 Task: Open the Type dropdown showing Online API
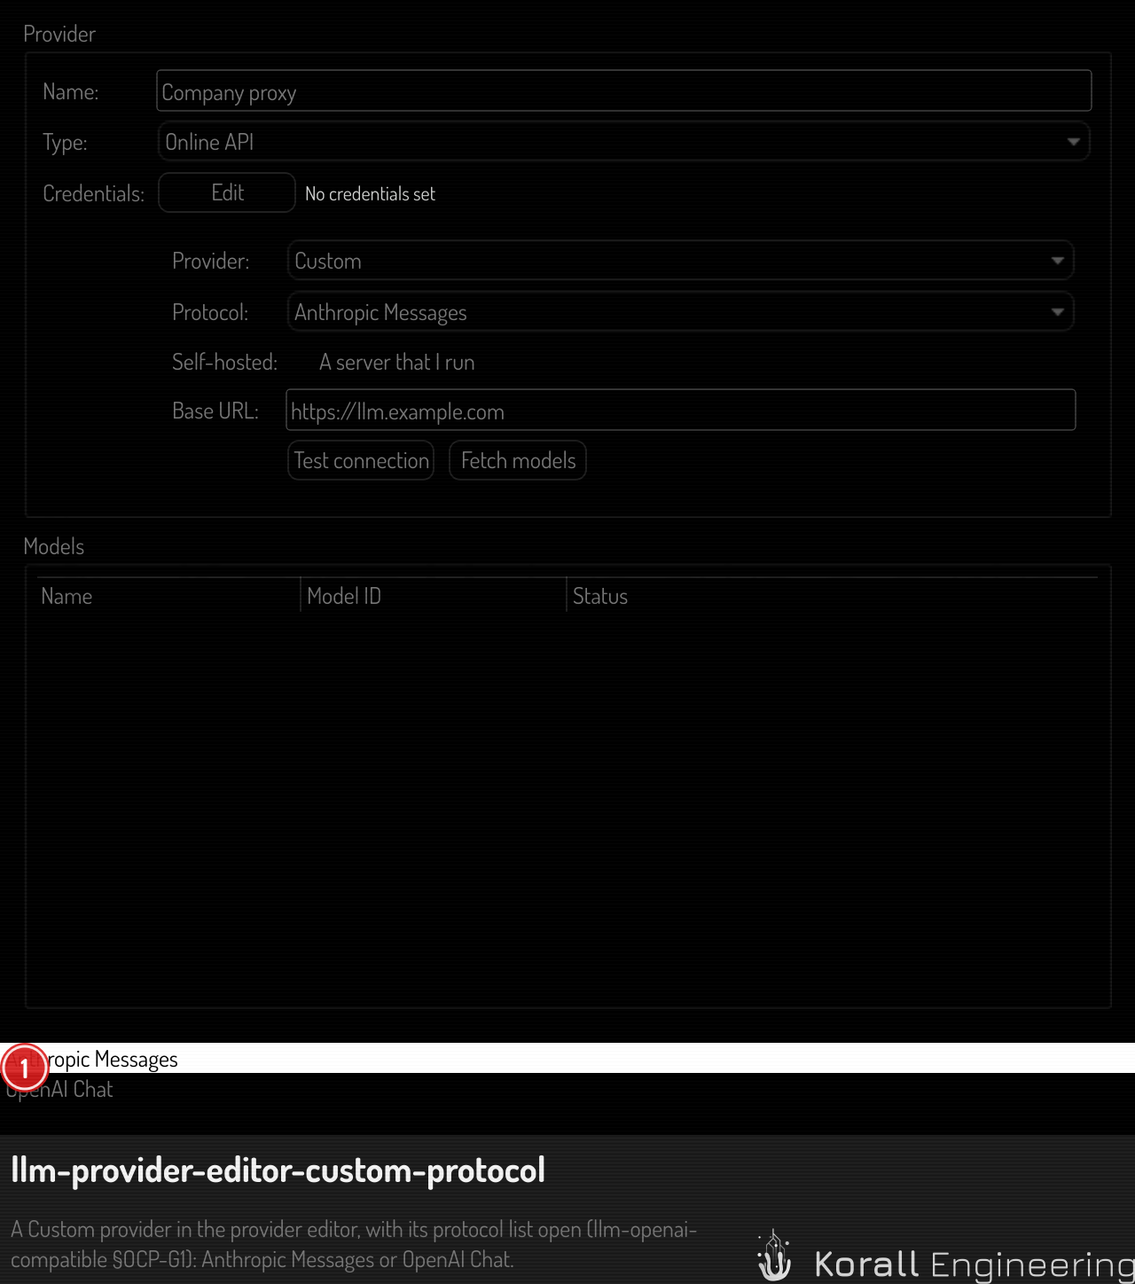pyautogui.click(x=623, y=142)
